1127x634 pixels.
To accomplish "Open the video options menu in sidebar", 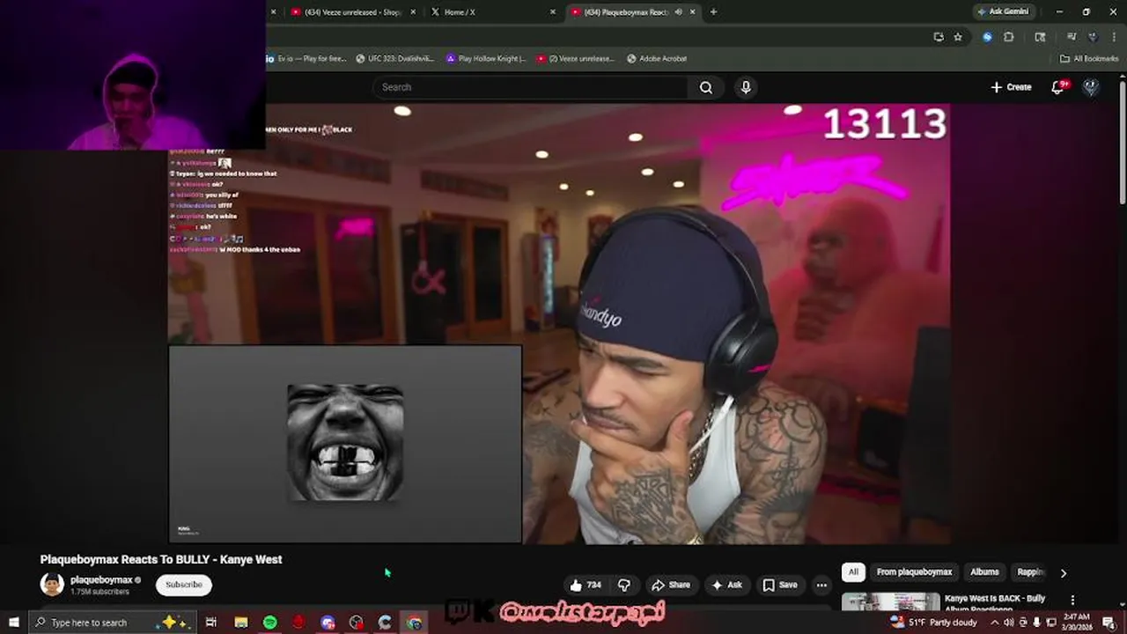I will pos(1072,600).
